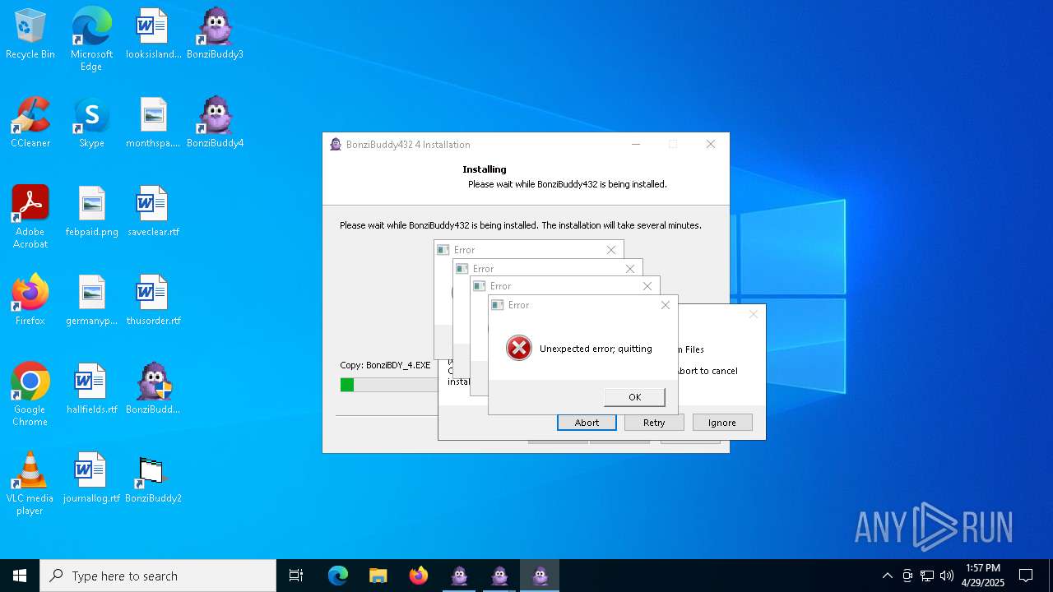
Task: Launch the Microsoft Edge desktop shortcut
Action: [91, 39]
